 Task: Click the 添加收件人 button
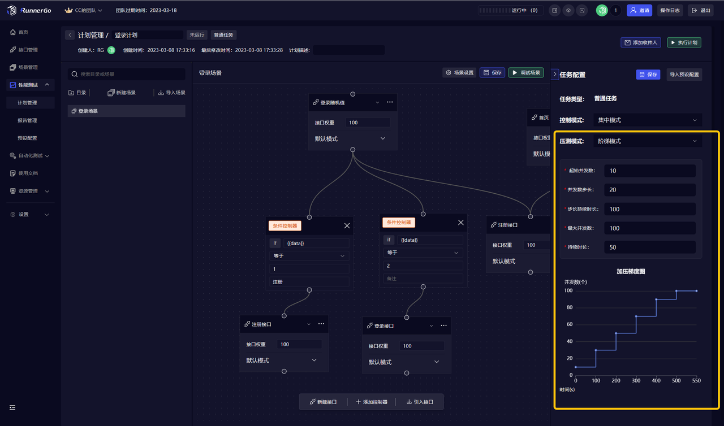pyautogui.click(x=641, y=42)
